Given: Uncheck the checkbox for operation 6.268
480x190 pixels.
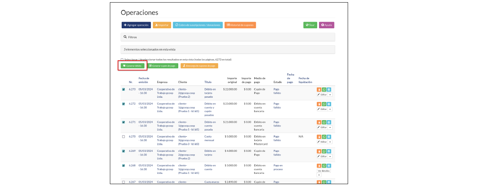Looking at the screenshot, I should point(123,166).
